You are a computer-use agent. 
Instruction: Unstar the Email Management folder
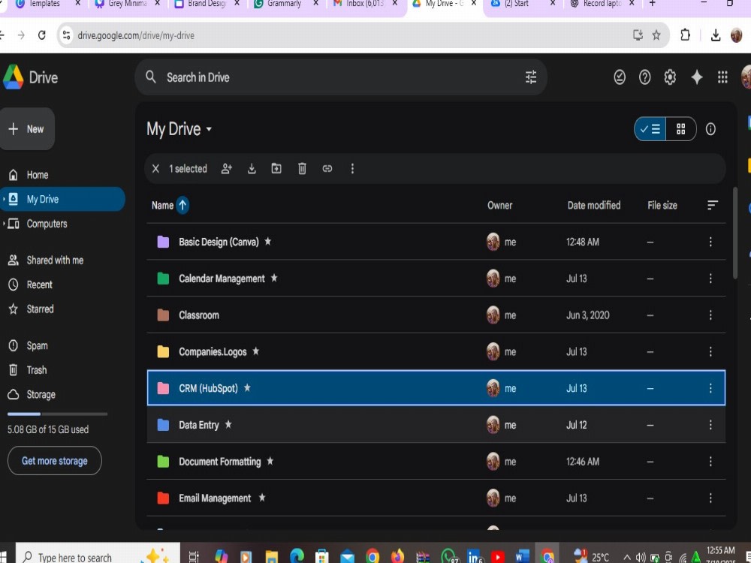[x=261, y=498]
